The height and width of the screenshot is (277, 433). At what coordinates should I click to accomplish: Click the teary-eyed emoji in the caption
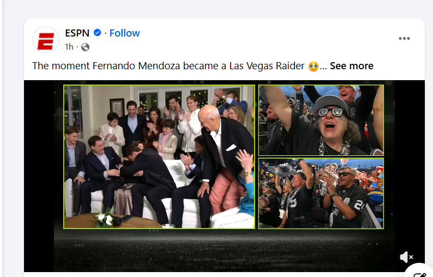coord(313,66)
